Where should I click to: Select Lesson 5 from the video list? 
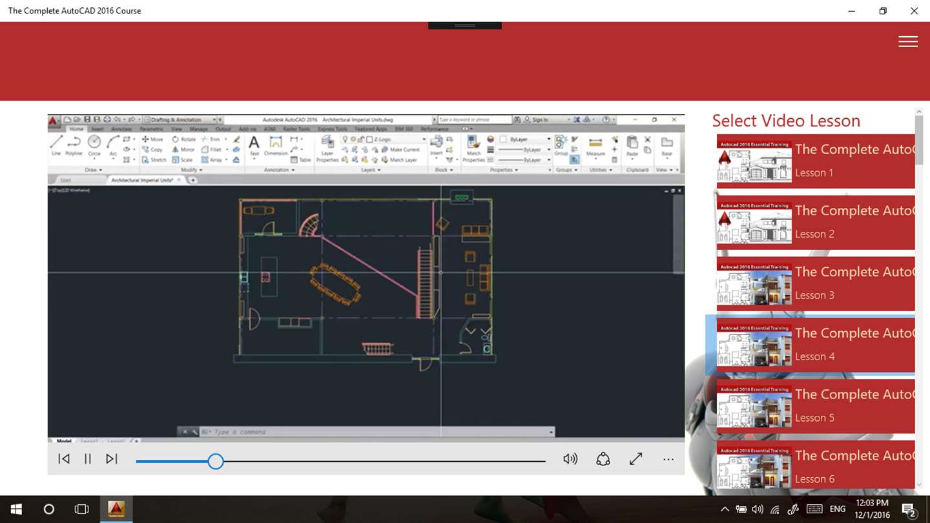pyautogui.click(x=816, y=406)
